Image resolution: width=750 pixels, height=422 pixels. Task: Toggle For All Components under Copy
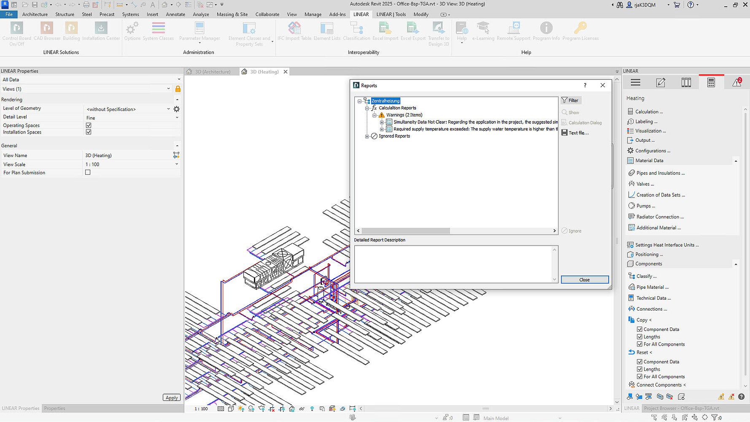coord(639,344)
